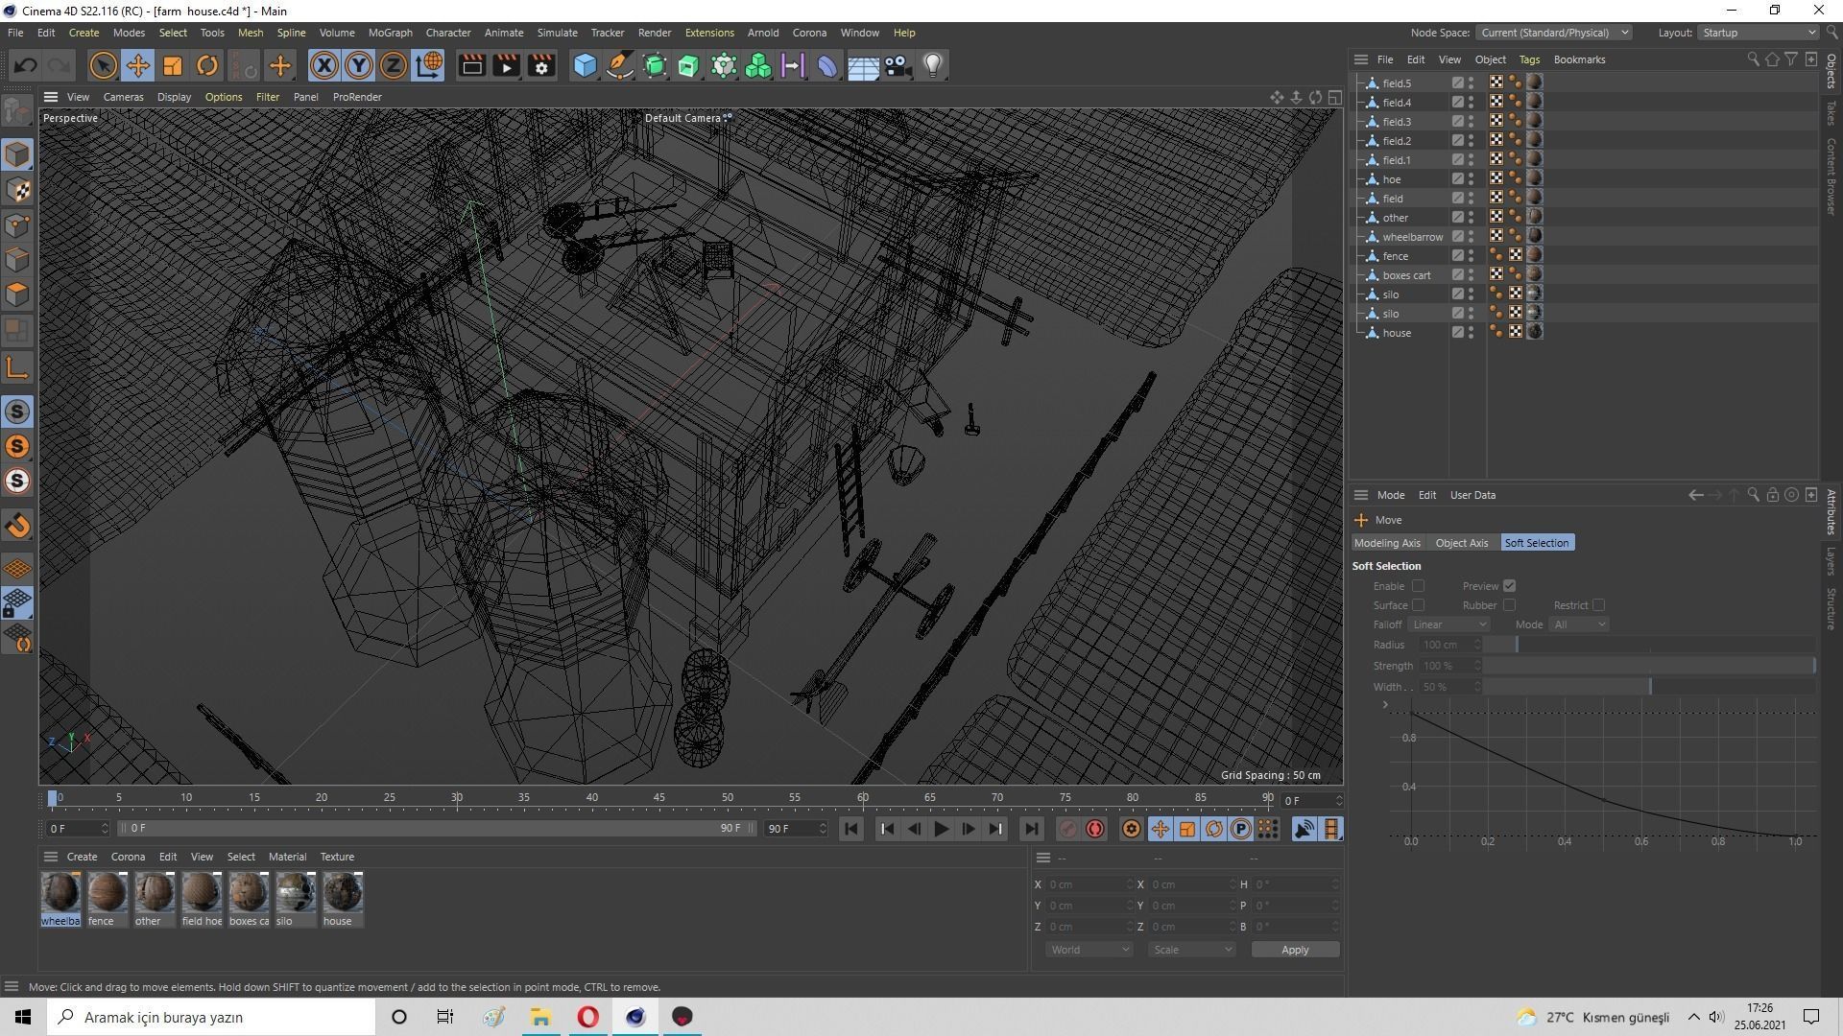The width and height of the screenshot is (1843, 1036).
Task: Toggle Autokeying button
Action: (x=1095, y=829)
